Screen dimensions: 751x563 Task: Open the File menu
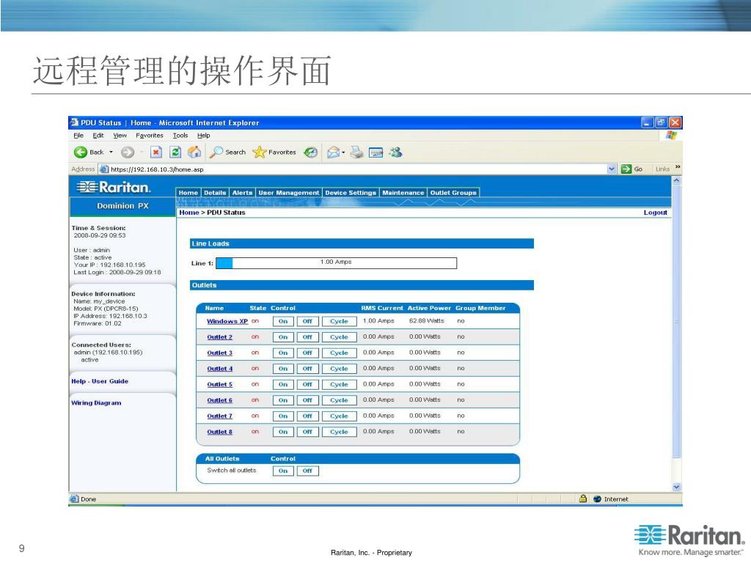click(78, 136)
